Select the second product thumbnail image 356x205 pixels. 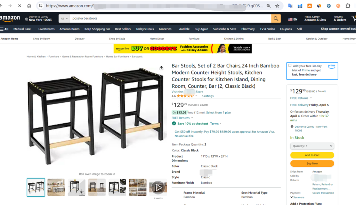[56, 188]
